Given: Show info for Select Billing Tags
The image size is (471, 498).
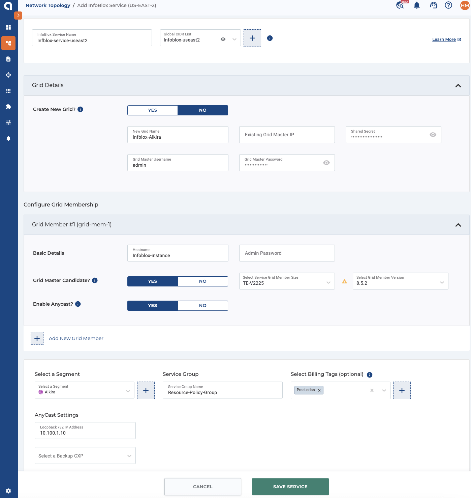Looking at the screenshot, I should 370,375.
